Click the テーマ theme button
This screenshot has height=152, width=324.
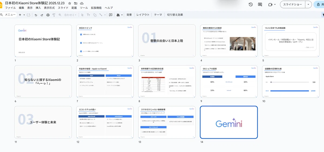[158, 15]
